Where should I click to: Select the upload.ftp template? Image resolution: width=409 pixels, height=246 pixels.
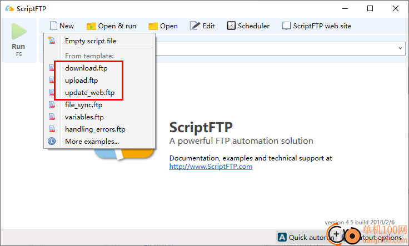(x=99, y=81)
